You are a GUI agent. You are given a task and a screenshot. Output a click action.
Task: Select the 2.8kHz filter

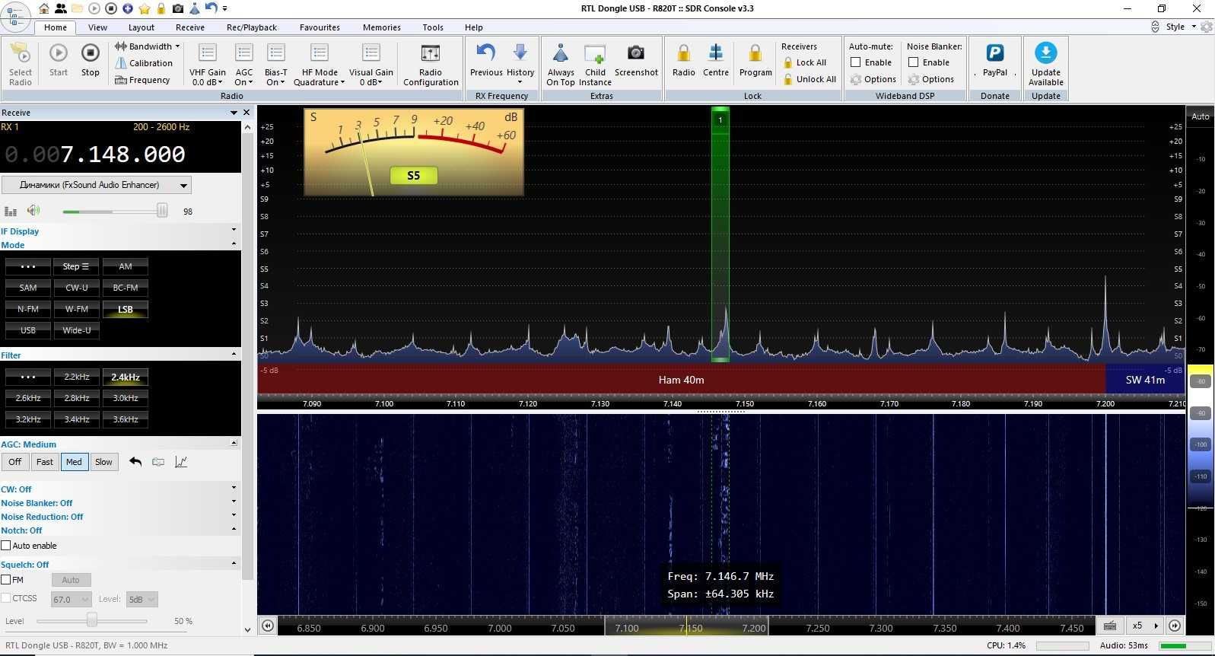pyautogui.click(x=77, y=398)
